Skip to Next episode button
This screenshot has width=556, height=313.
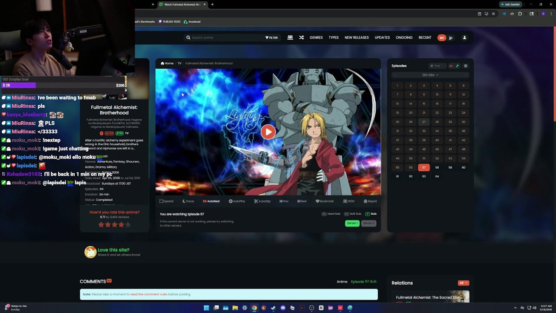[x=302, y=201]
